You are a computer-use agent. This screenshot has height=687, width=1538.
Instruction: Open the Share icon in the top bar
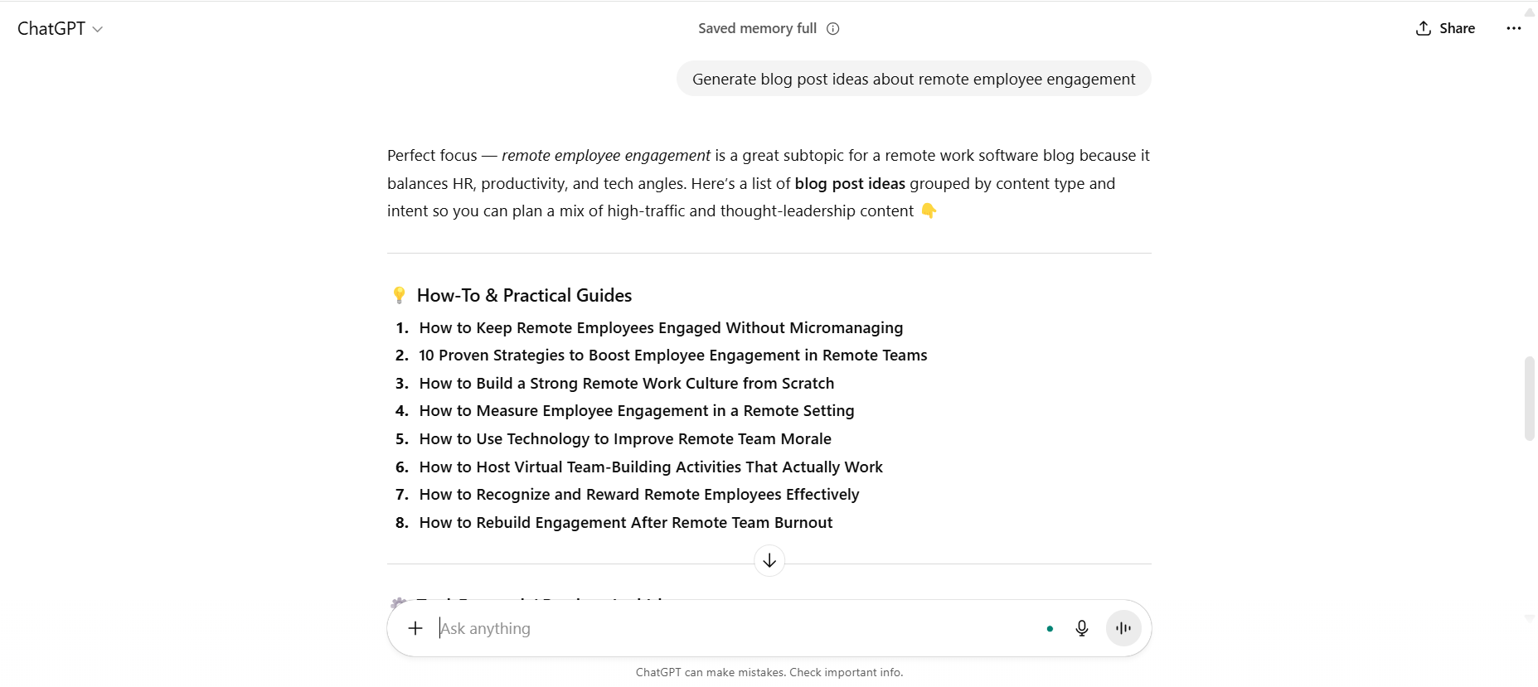pos(1422,27)
